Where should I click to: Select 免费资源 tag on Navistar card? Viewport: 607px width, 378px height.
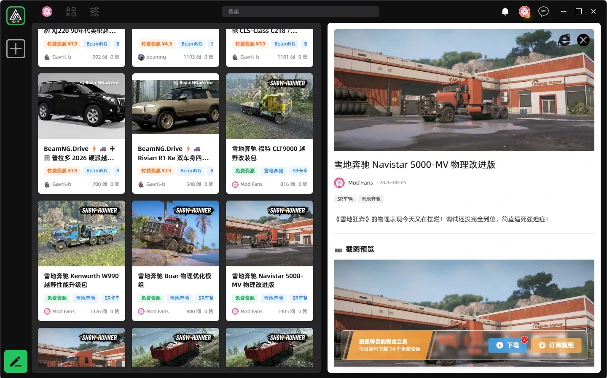245,298
